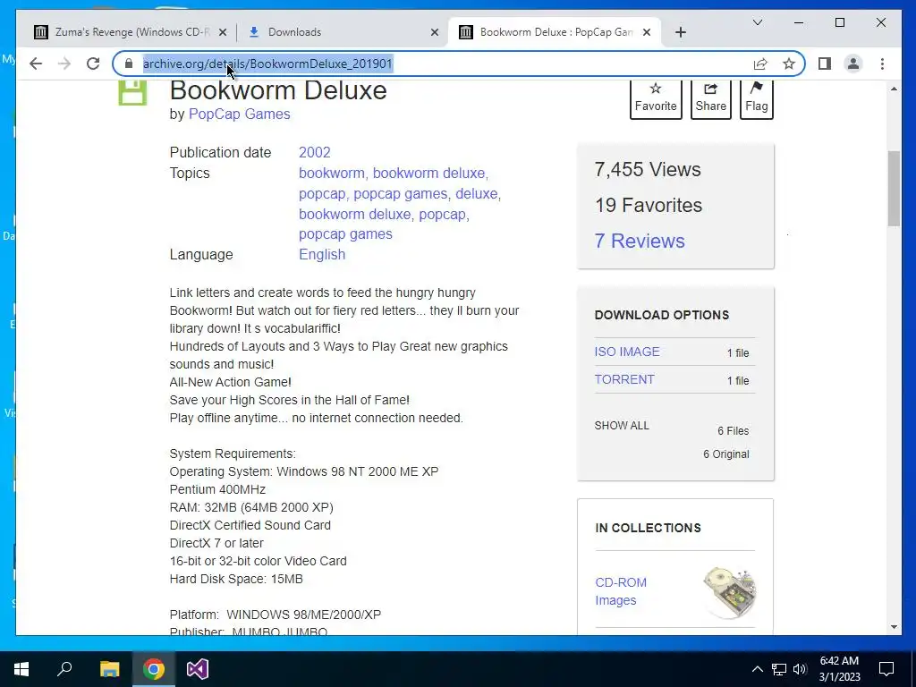Open the CD-ROM Images collection link
Image resolution: width=916 pixels, height=687 pixels.
[x=621, y=591]
